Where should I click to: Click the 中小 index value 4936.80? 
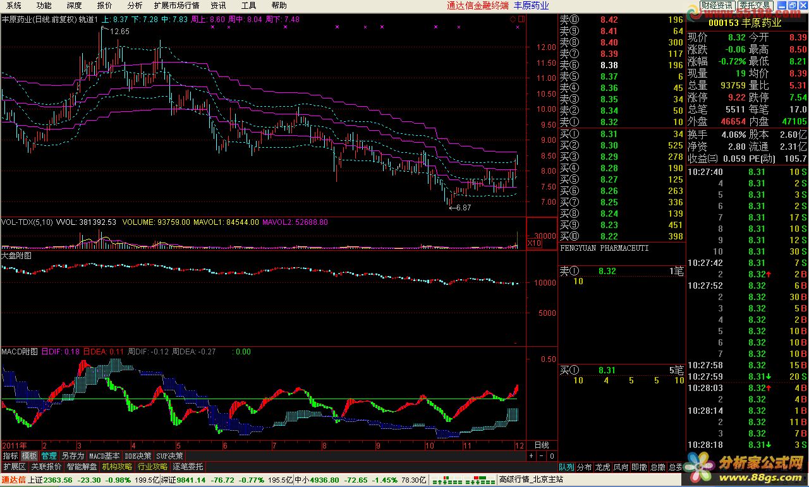[x=324, y=480]
